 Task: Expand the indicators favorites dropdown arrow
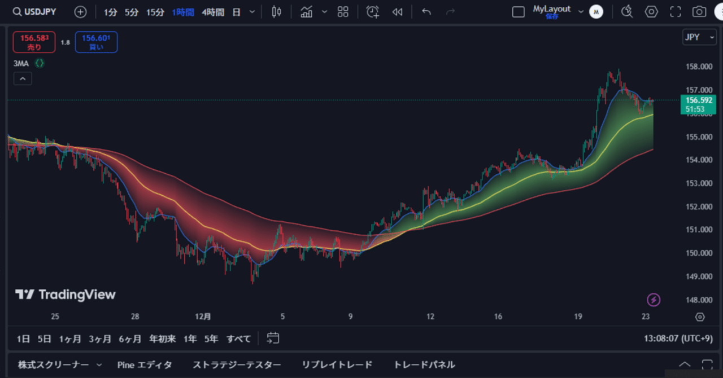coord(324,12)
